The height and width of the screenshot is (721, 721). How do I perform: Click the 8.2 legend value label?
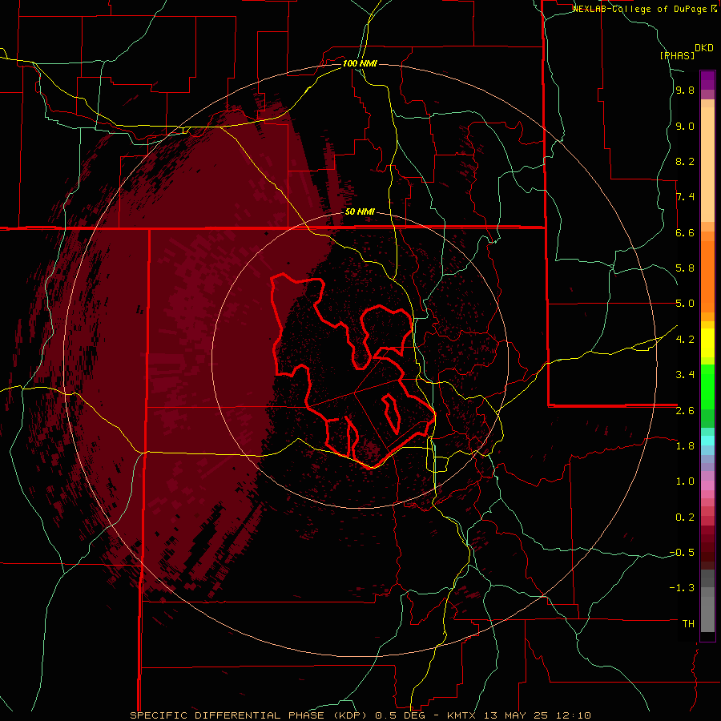tap(685, 162)
